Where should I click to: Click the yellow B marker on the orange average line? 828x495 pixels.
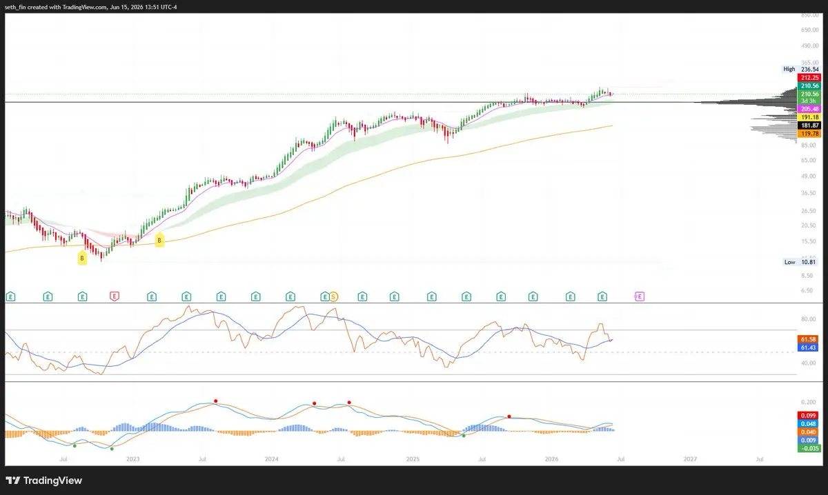click(x=159, y=240)
